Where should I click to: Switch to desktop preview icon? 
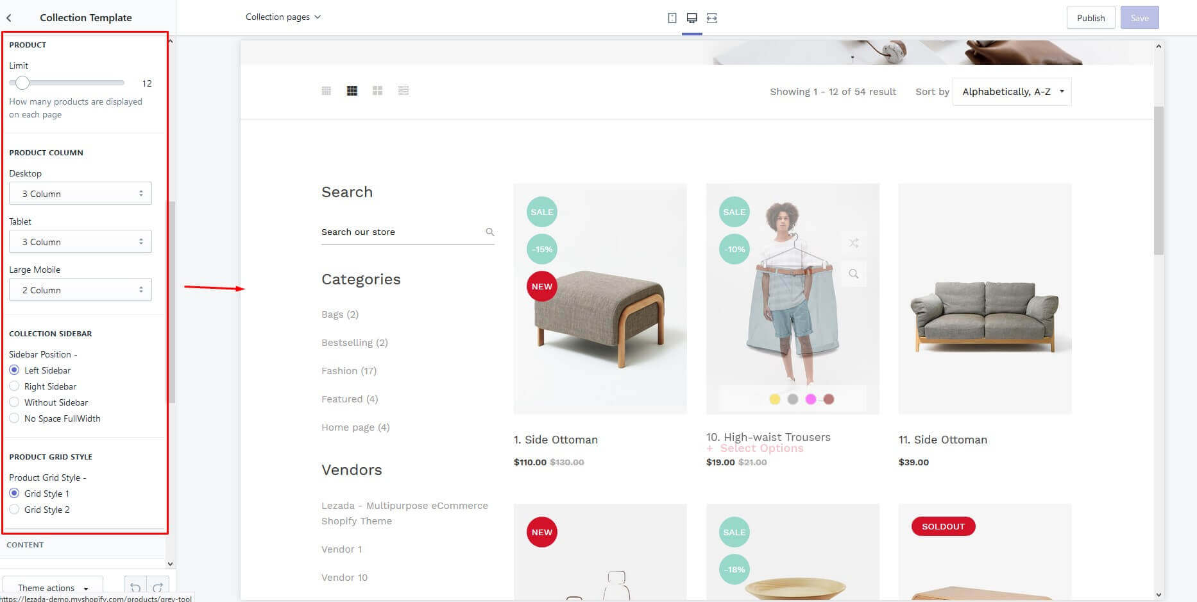click(692, 18)
